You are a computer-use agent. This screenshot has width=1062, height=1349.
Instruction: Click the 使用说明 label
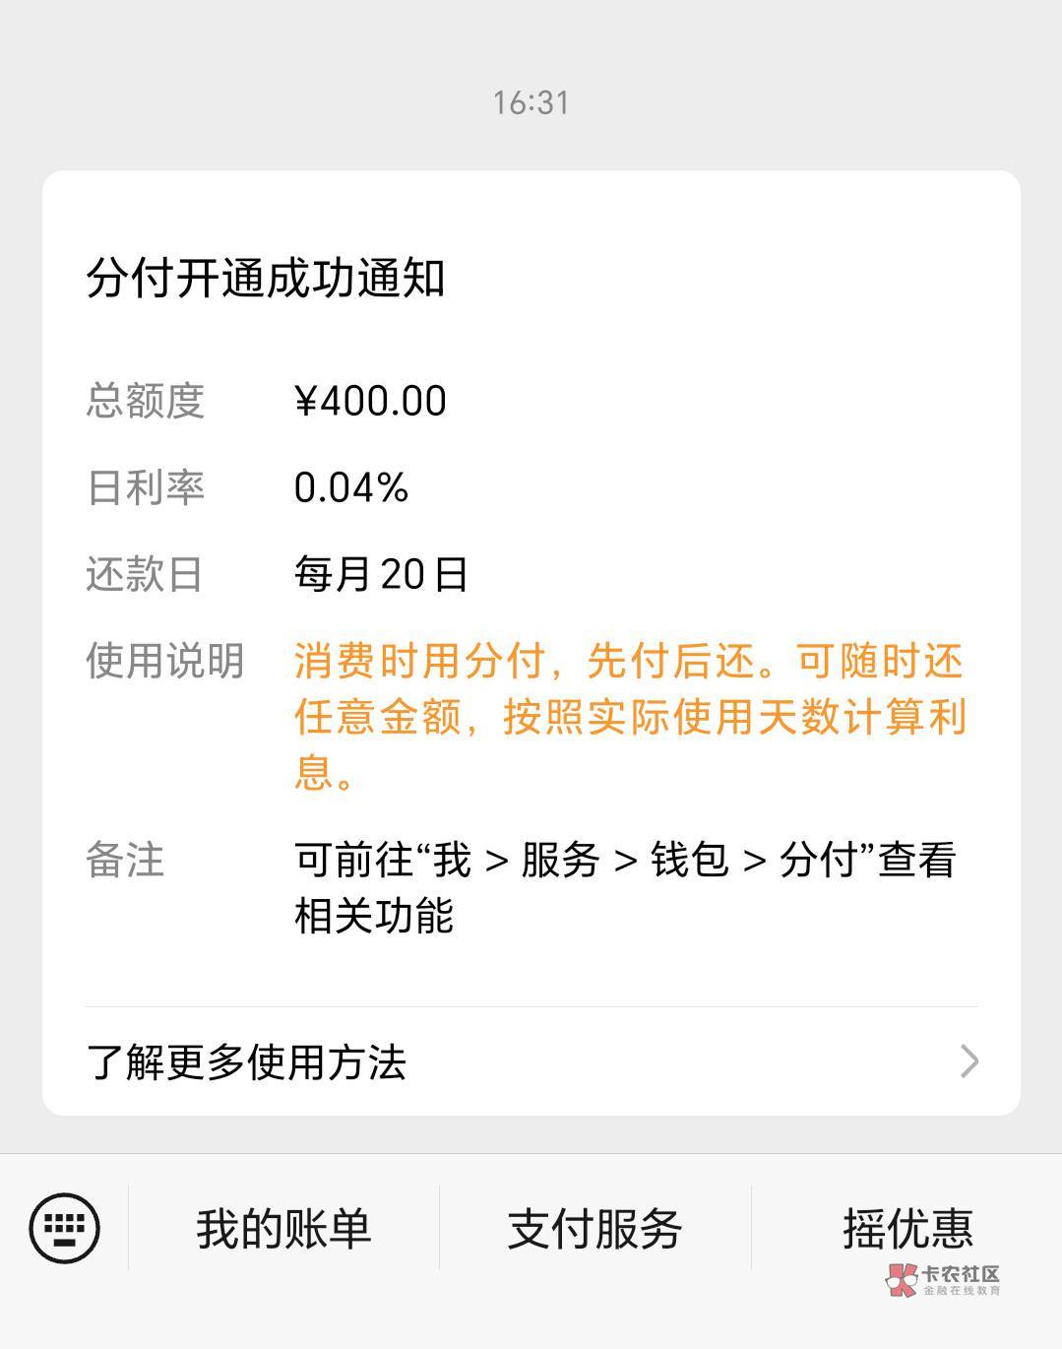pyautogui.click(x=164, y=661)
